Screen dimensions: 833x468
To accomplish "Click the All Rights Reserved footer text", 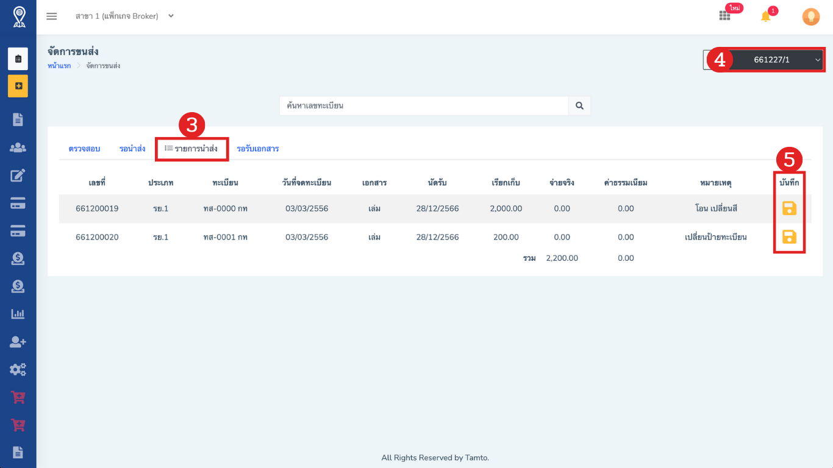I will (x=435, y=458).
